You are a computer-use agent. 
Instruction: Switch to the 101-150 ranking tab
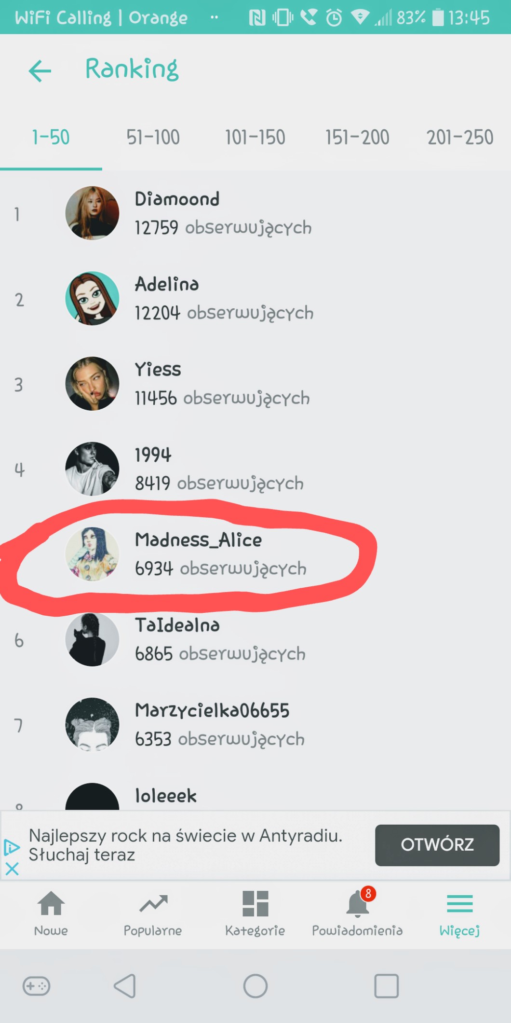(255, 138)
